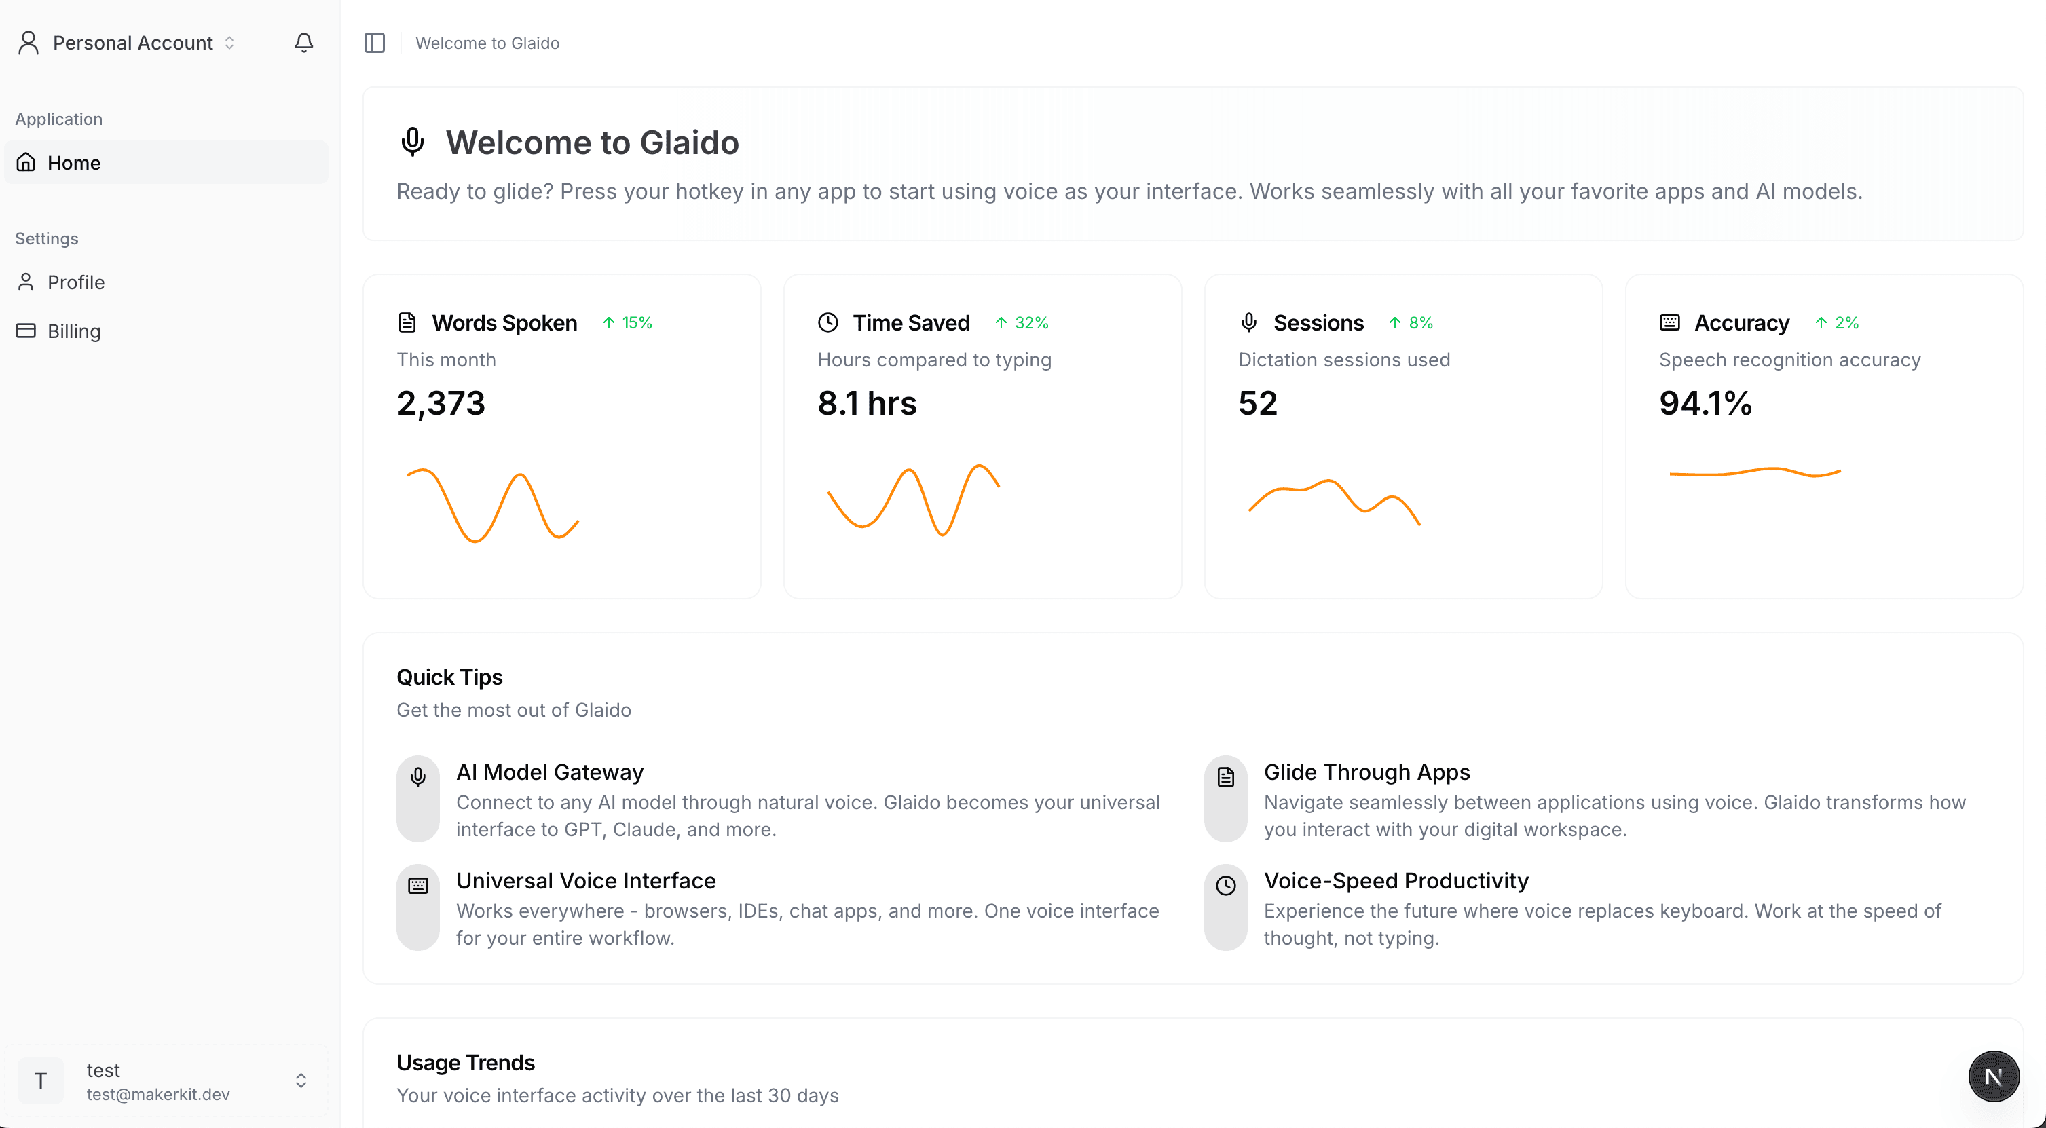The height and width of the screenshot is (1128, 2046).
Task: Click the '52' sessions value
Action: coord(1257,404)
